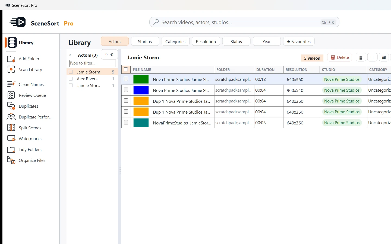Change the 9→0 sort order
The height and width of the screenshot is (244, 391).
[109, 54]
